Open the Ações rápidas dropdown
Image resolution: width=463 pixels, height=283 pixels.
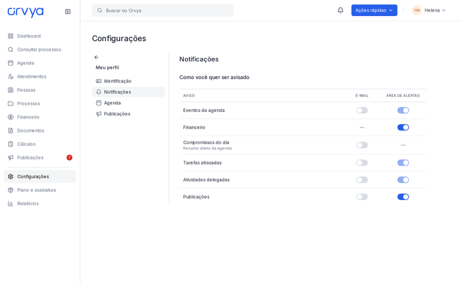(x=374, y=10)
